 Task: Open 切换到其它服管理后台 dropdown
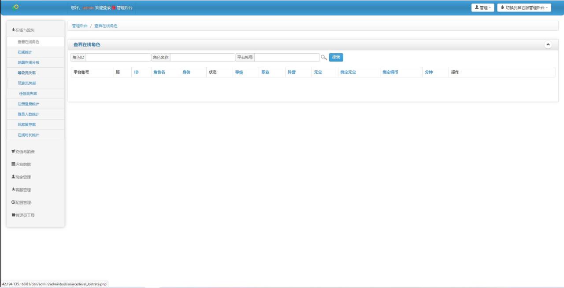coord(524,8)
